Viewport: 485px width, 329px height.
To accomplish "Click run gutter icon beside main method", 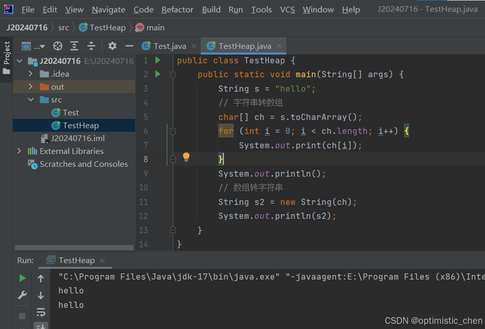I will [x=158, y=74].
